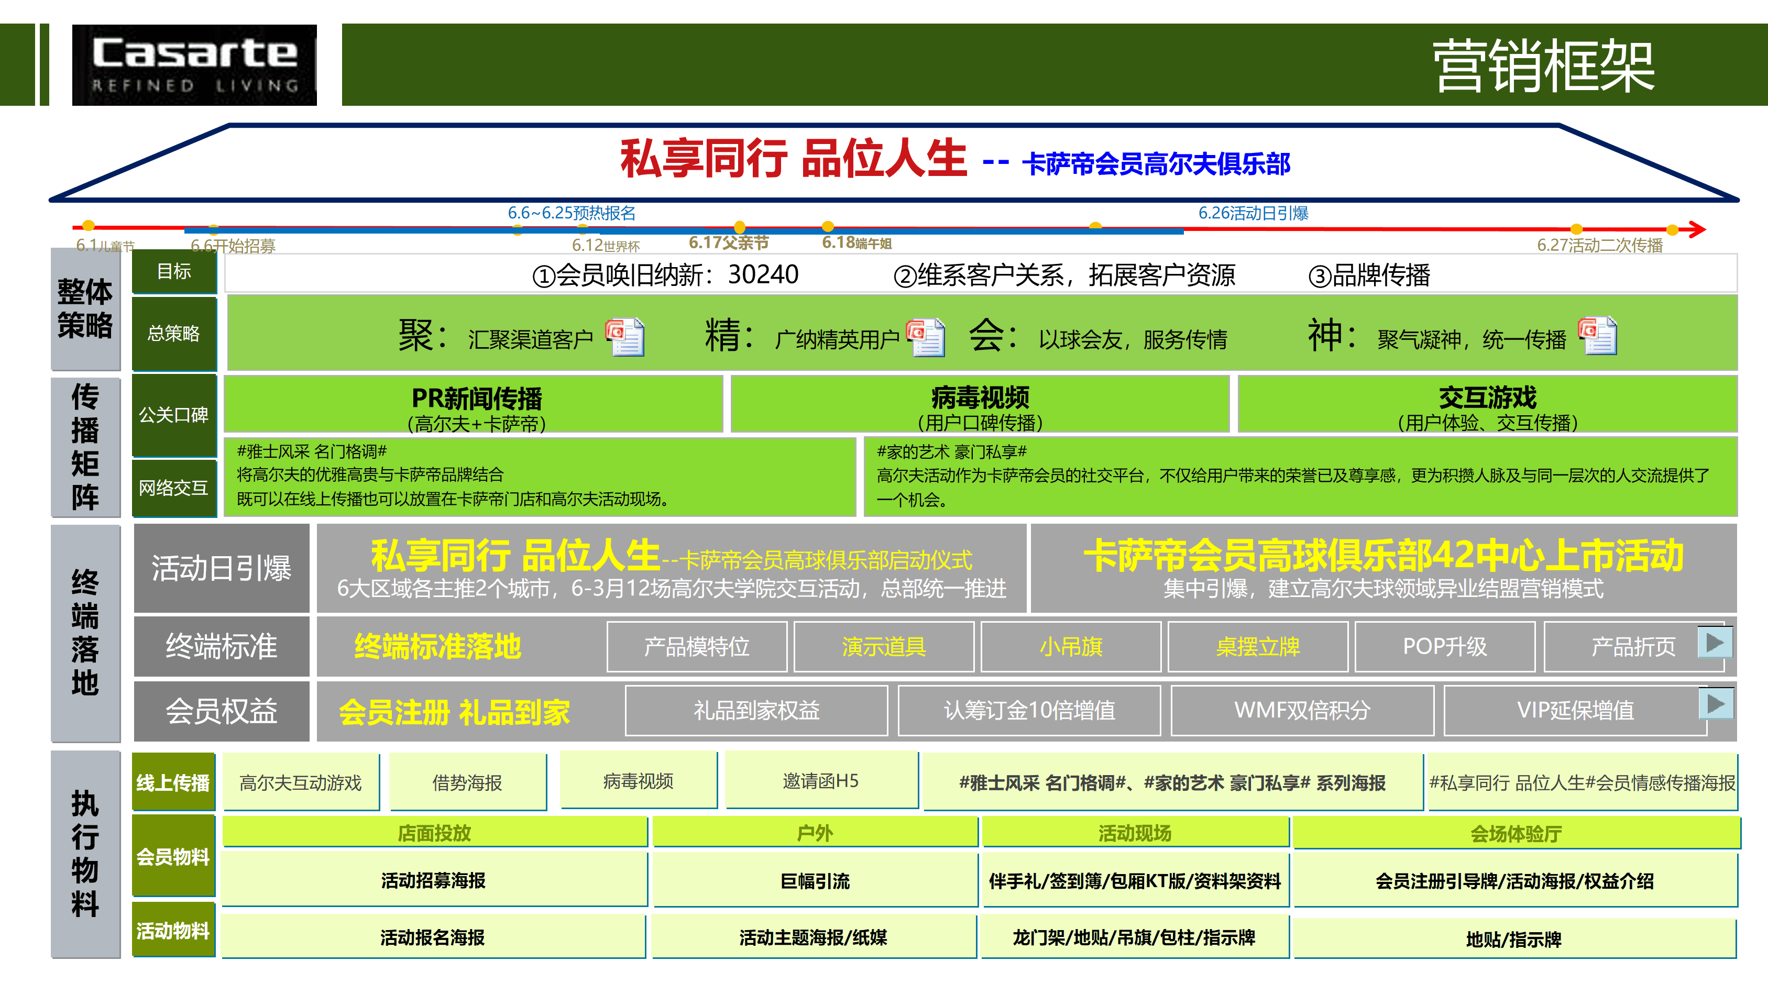Click the 会员权益 gray box
Image resolution: width=1768 pixels, height=994 pixels.
point(222,711)
